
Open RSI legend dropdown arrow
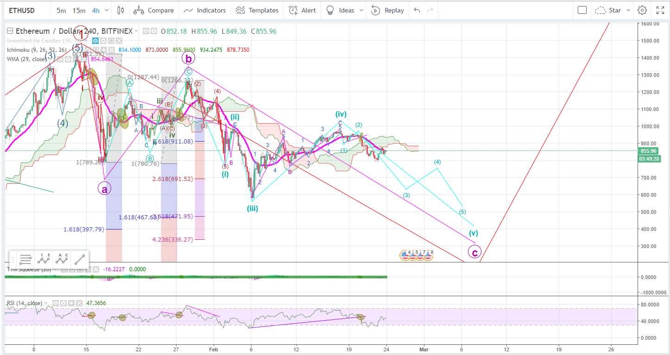[x=45, y=303]
